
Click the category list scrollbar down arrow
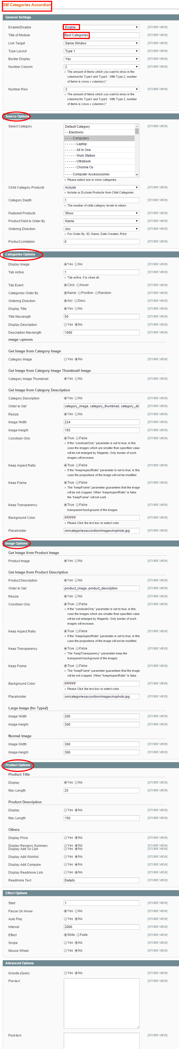tap(137, 175)
